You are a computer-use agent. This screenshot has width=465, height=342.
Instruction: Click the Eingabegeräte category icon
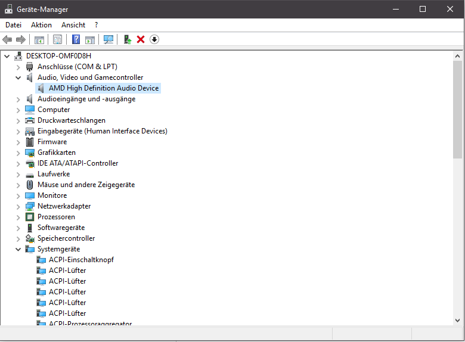tap(30, 131)
